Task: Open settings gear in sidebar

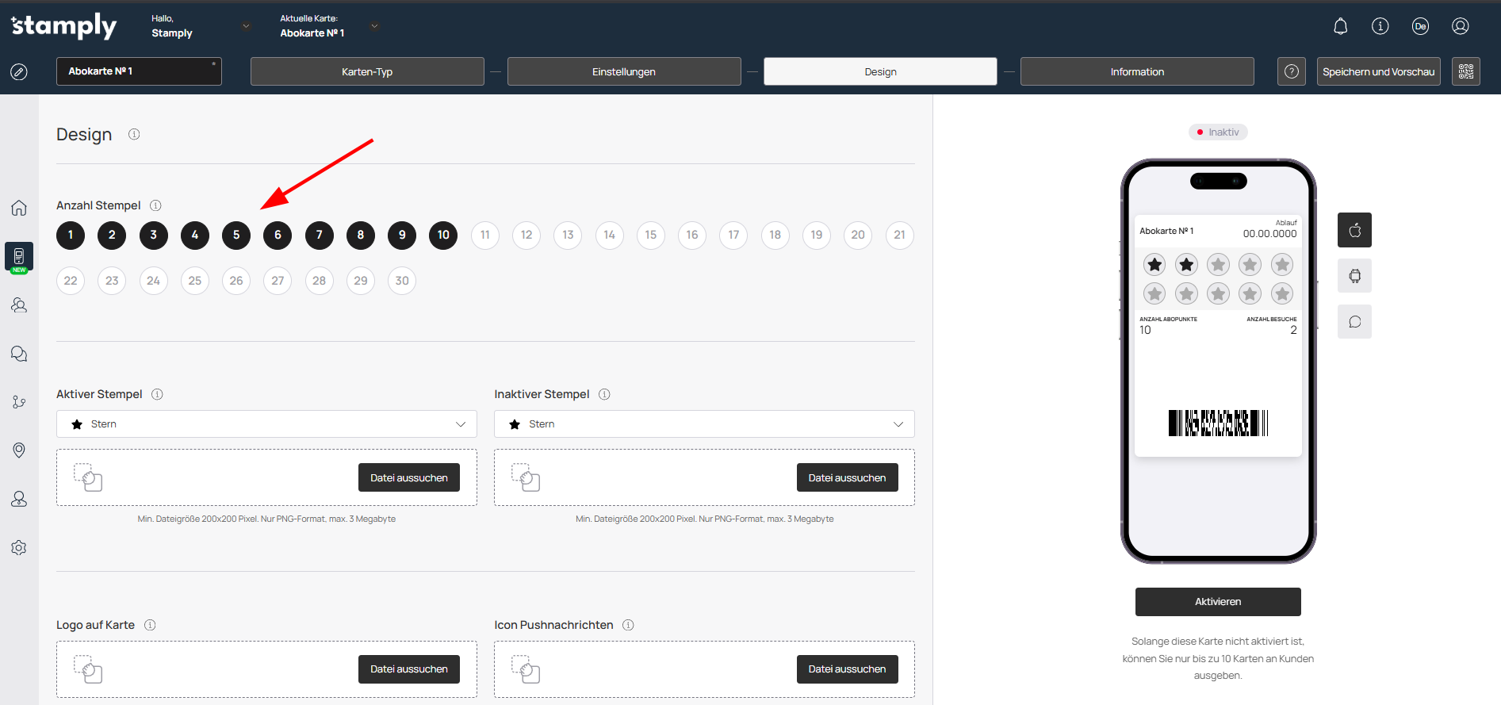Action: (19, 548)
